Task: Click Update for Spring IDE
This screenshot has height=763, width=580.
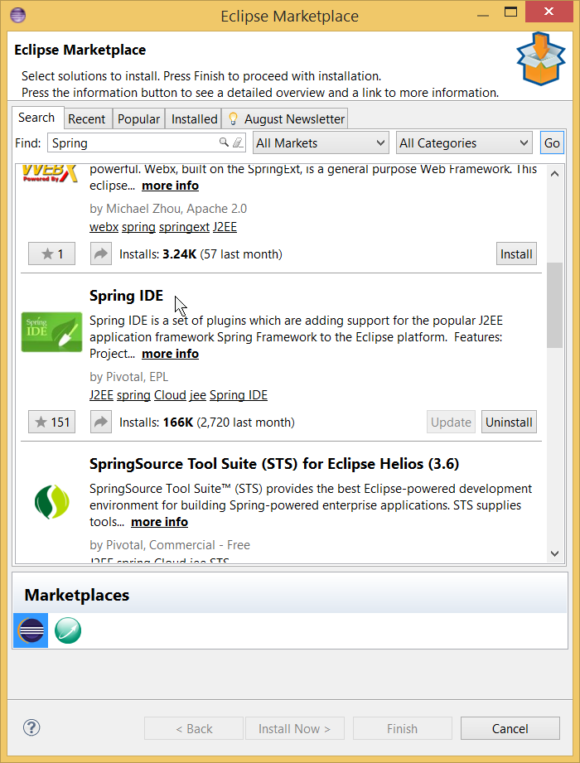Action: pos(451,422)
